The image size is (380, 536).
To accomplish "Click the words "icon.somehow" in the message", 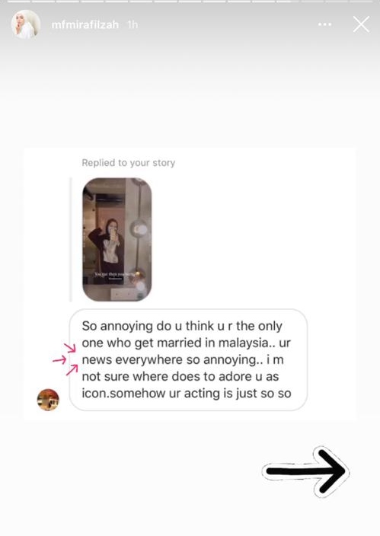I will click(x=124, y=393).
